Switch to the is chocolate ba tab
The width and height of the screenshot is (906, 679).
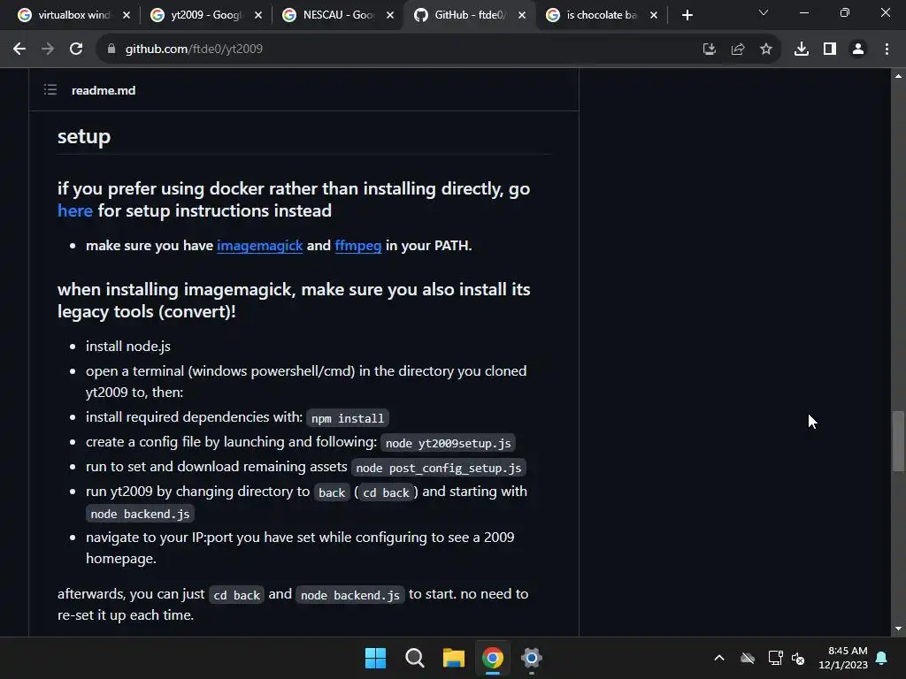click(x=601, y=15)
